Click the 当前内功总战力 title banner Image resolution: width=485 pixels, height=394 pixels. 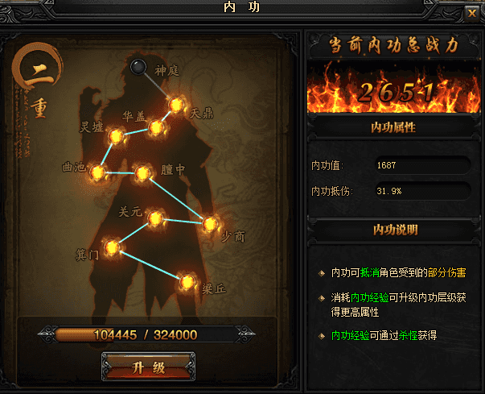393,46
